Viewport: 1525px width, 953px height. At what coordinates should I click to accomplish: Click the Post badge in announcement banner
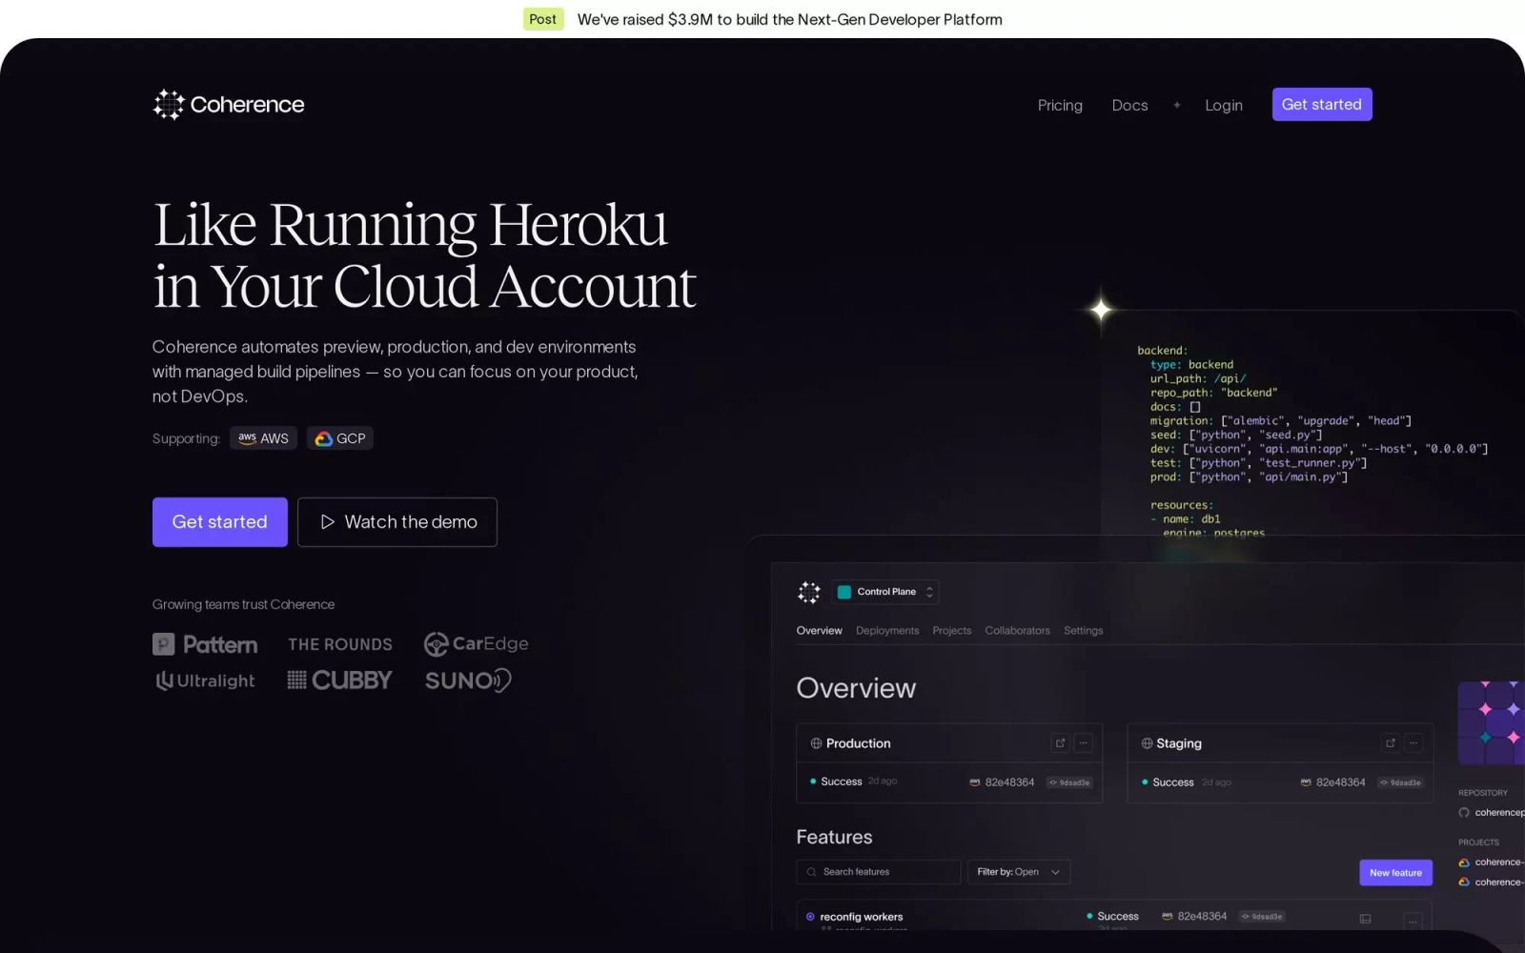pyautogui.click(x=542, y=19)
